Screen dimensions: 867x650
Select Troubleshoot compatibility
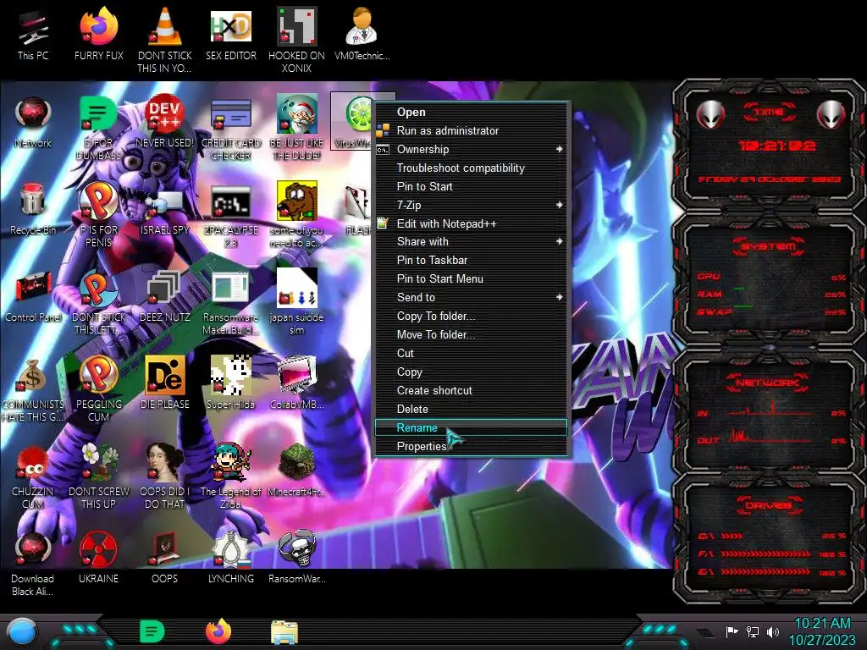(471, 168)
